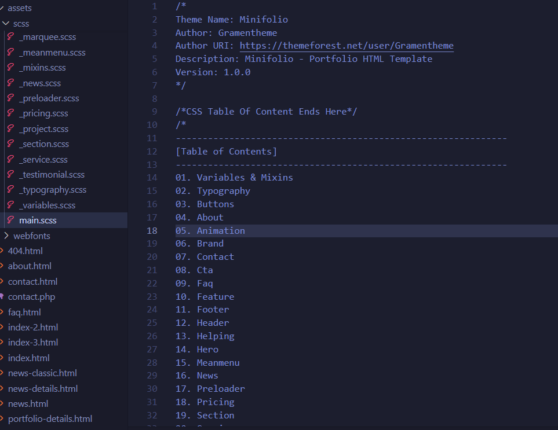
Task: Click the Sass icon beside main.scss
Action: coord(10,220)
